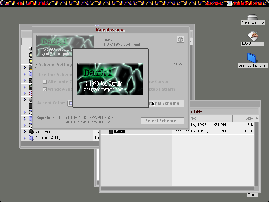Click the Trash label on the desktop
The height and width of the screenshot is (202, 269).
coord(253,195)
